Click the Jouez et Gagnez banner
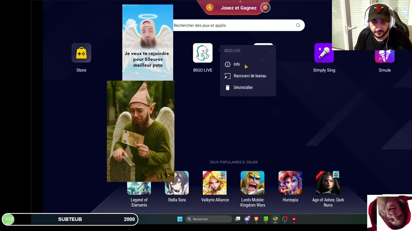Screen dimensions: 412x231 (x=239, y=7)
